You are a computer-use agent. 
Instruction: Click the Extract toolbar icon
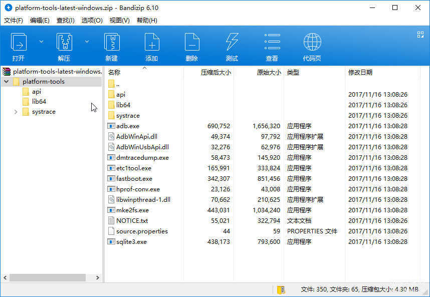[64, 42]
